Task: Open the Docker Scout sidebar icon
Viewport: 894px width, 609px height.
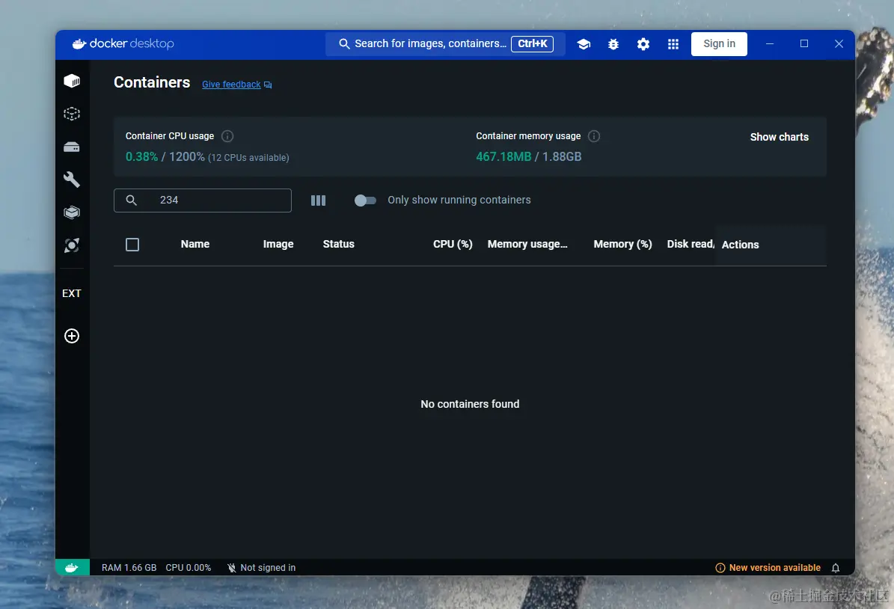Action: click(x=72, y=245)
